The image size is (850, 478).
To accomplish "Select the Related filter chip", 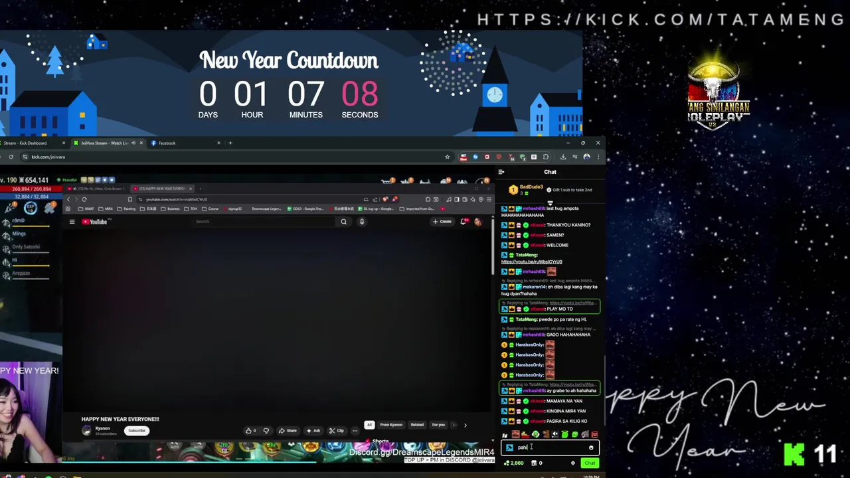I will coord(417,425).
